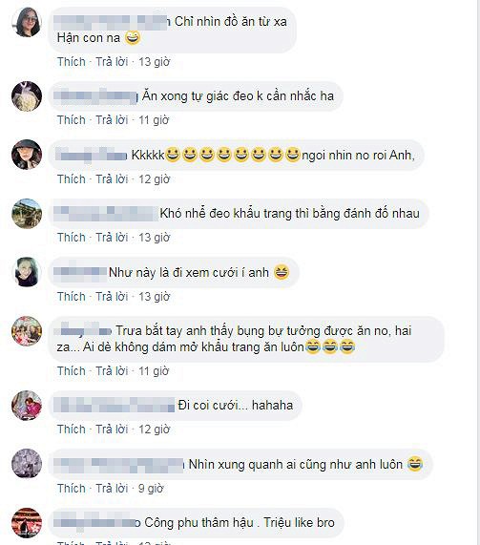Reply to 'Nhìn xung quanh ai cũng như anh' comment
Viewport: 480px width, 545px height.
[x=112, y=489]
